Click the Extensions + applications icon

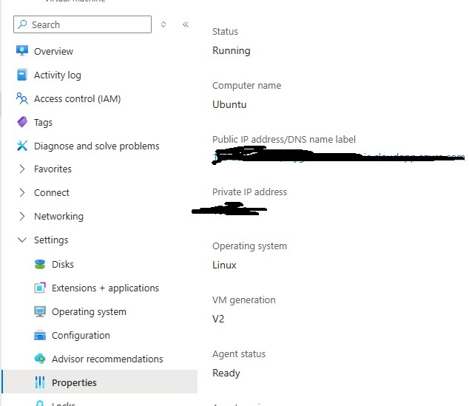(x=40, y=288)
